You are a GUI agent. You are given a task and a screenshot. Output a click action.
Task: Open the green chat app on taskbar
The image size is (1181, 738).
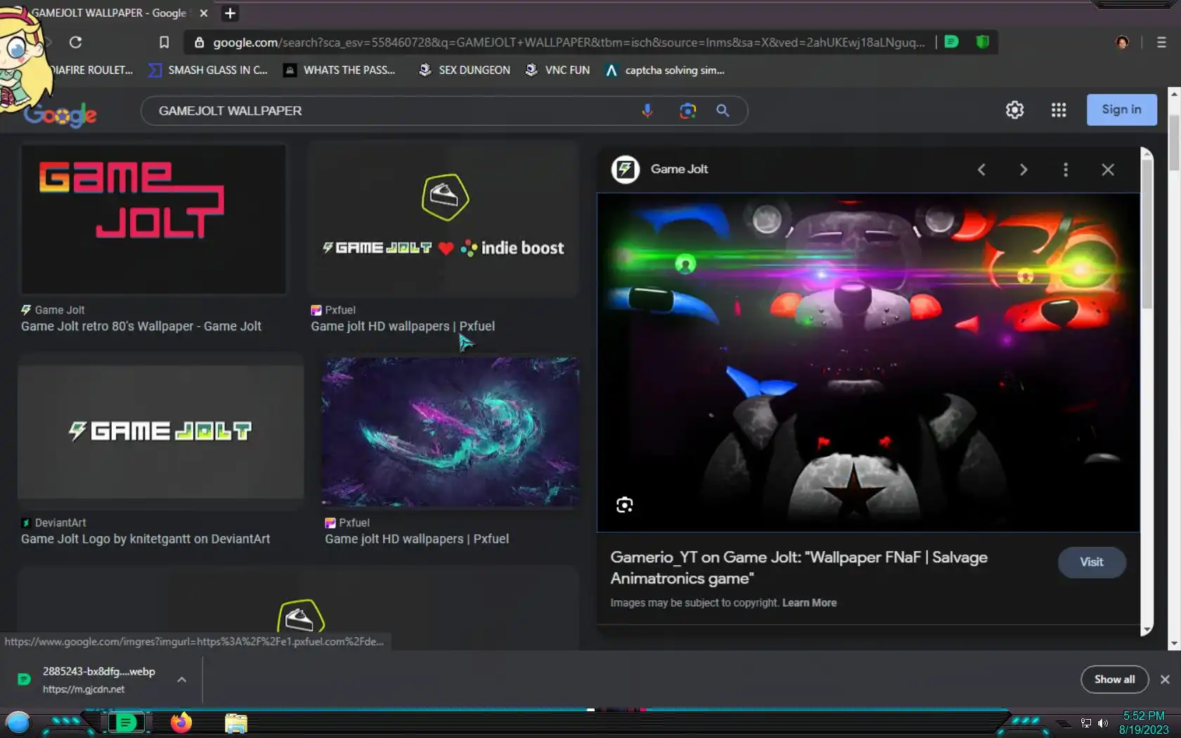[126, 723]
